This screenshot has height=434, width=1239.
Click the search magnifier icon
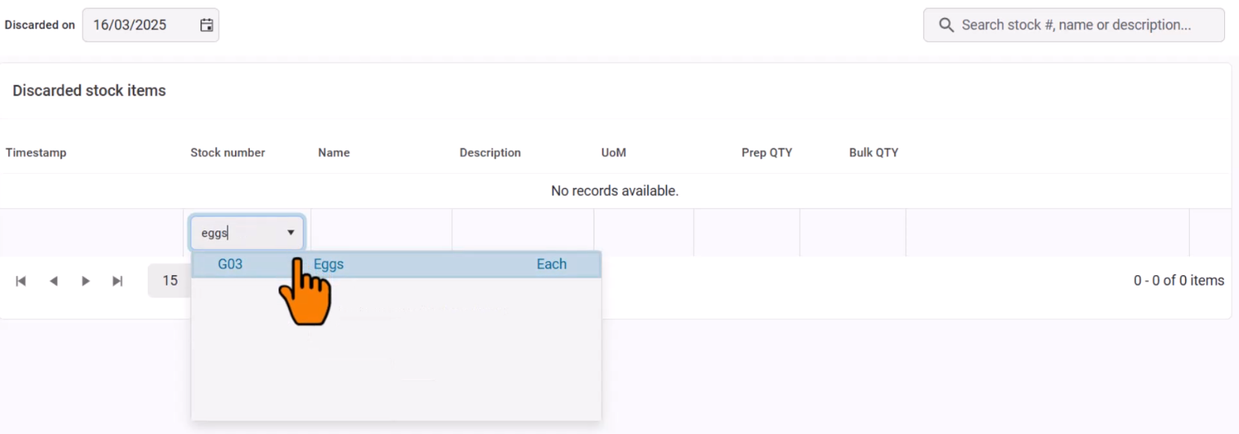point(946,25)
